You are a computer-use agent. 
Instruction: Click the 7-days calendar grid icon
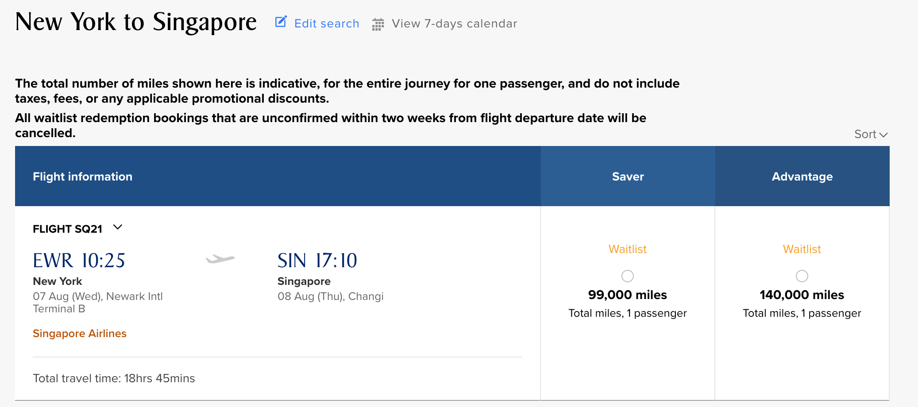pyautogui.click(x=378, y=24)
